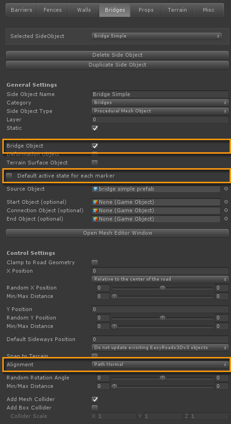Open object picker for Start Object
This screenshot has height=424, width=231.
[226, 202]
